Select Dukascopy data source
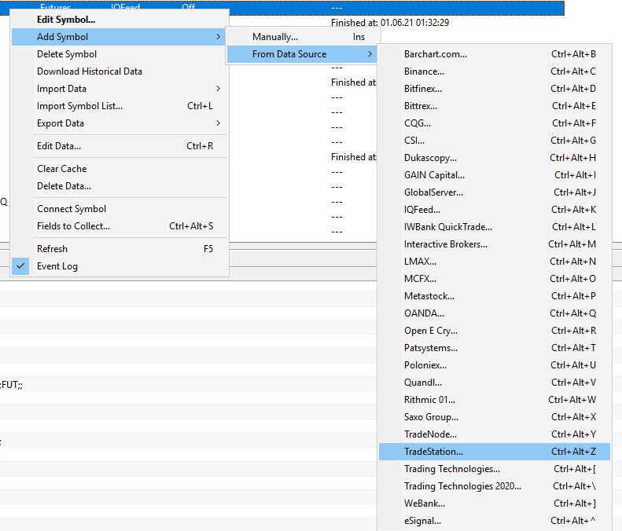Image resolution: width=622 pixels, height=531 pixels. [x=495, y=158]
